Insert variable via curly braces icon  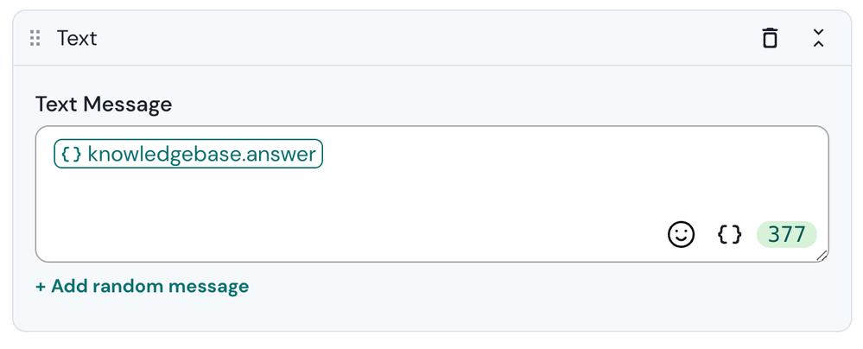[730, 234]
